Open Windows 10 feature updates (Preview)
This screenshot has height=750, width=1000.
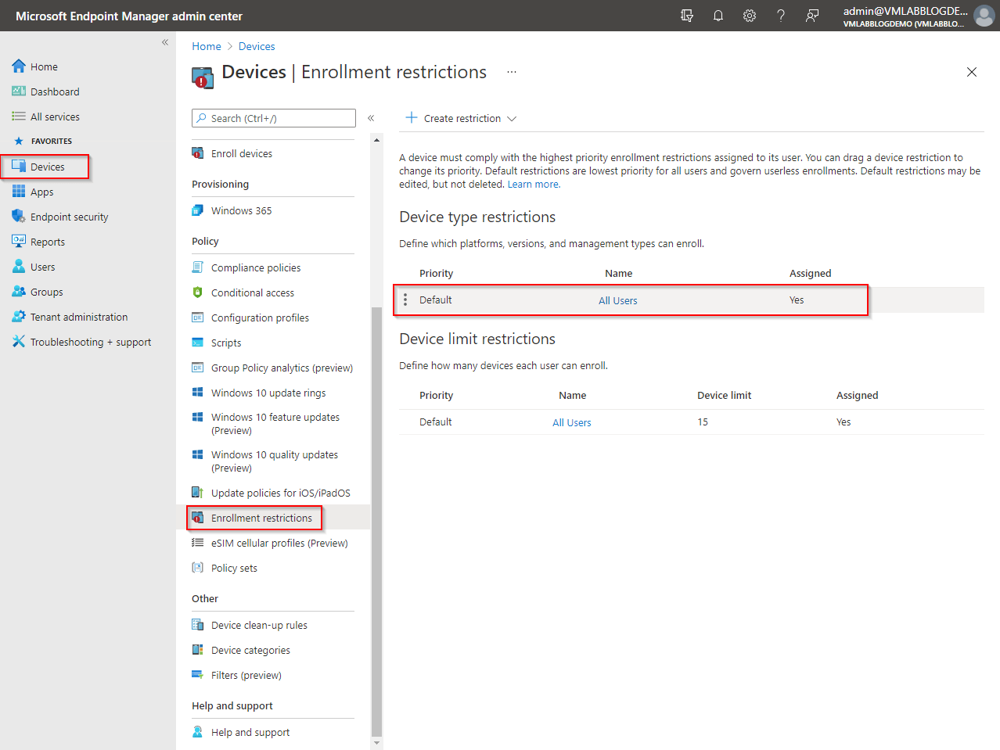[275, 424]
